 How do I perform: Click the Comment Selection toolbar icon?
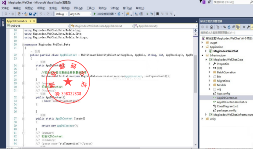(147, 14)
